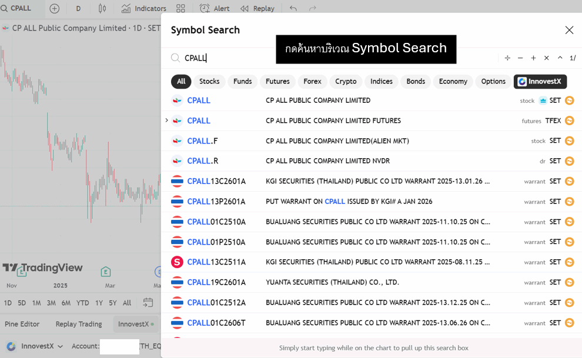Redo the chart action
This screenshot has height=358, width=582.
[x=313, y=8]
